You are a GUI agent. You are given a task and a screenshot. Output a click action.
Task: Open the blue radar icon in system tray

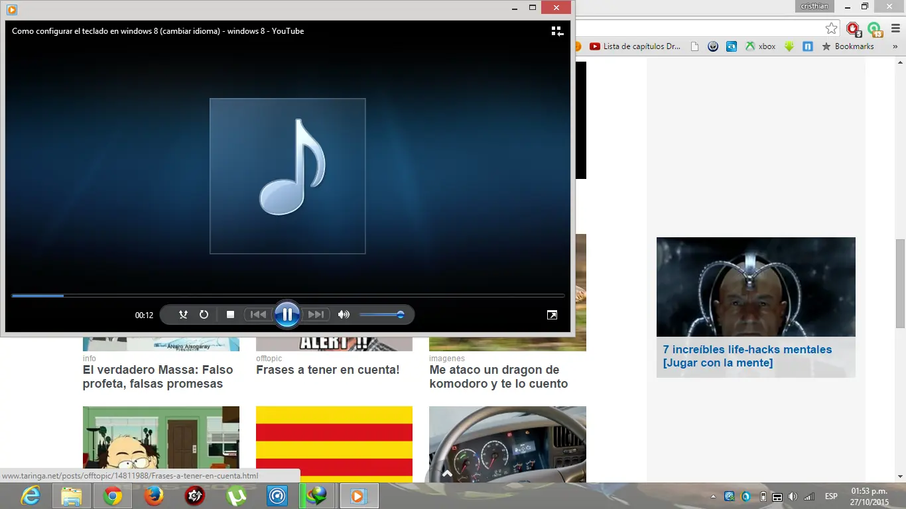[x=730, y=496]
